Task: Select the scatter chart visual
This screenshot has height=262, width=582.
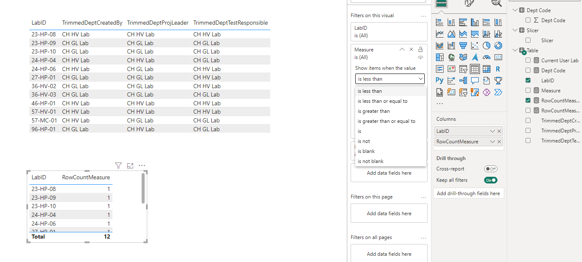Action: (x=475, y=46)
